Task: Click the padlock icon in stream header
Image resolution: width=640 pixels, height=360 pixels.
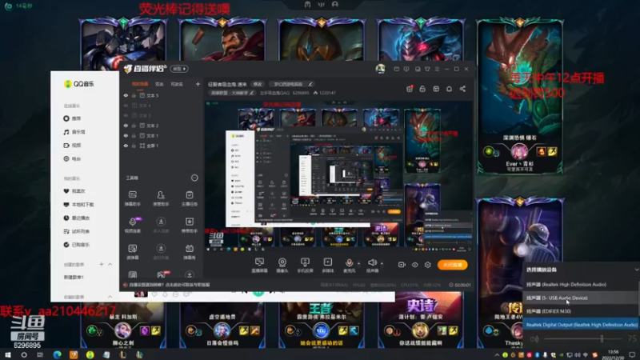Action: point(422,89)
